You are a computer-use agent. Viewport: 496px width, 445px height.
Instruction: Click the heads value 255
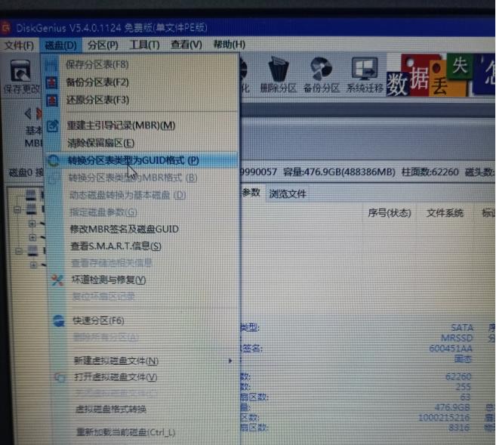[x=464, y=387]
